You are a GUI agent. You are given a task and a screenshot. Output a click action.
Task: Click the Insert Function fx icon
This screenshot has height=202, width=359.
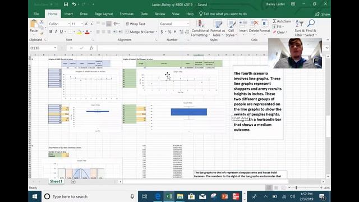click(91, 48)
